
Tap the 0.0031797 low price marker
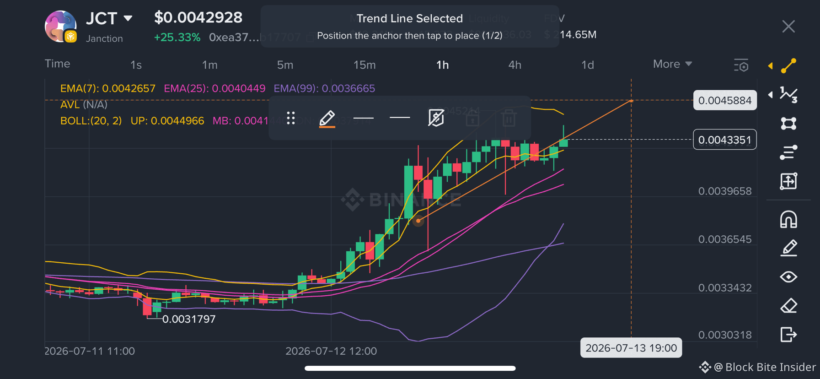[189, 319]
